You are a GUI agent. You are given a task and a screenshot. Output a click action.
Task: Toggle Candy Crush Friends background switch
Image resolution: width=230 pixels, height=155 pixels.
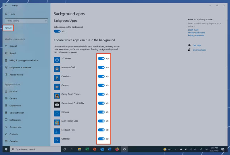point(101,94)
